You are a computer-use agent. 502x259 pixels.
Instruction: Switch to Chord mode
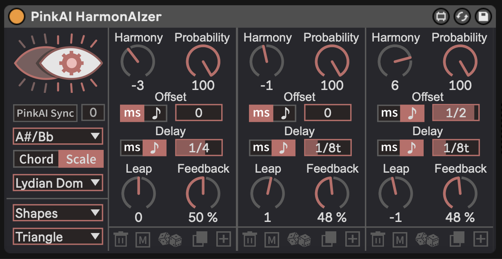tap(36, 159)
